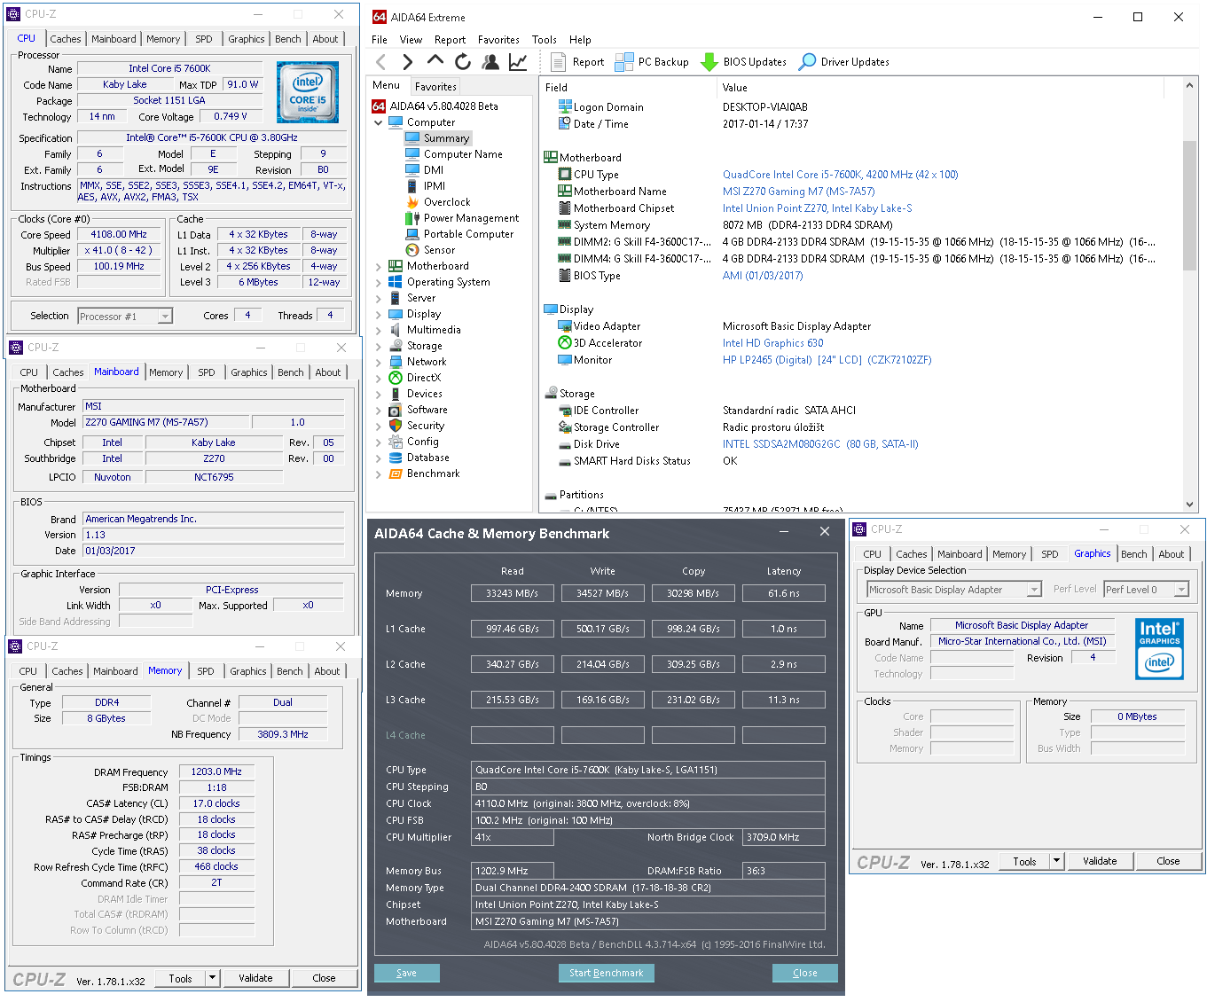This screenshot has width=1207, height=1002.
Task: Click the AIDA64 up arrow icon
Action: pos(435,60)
